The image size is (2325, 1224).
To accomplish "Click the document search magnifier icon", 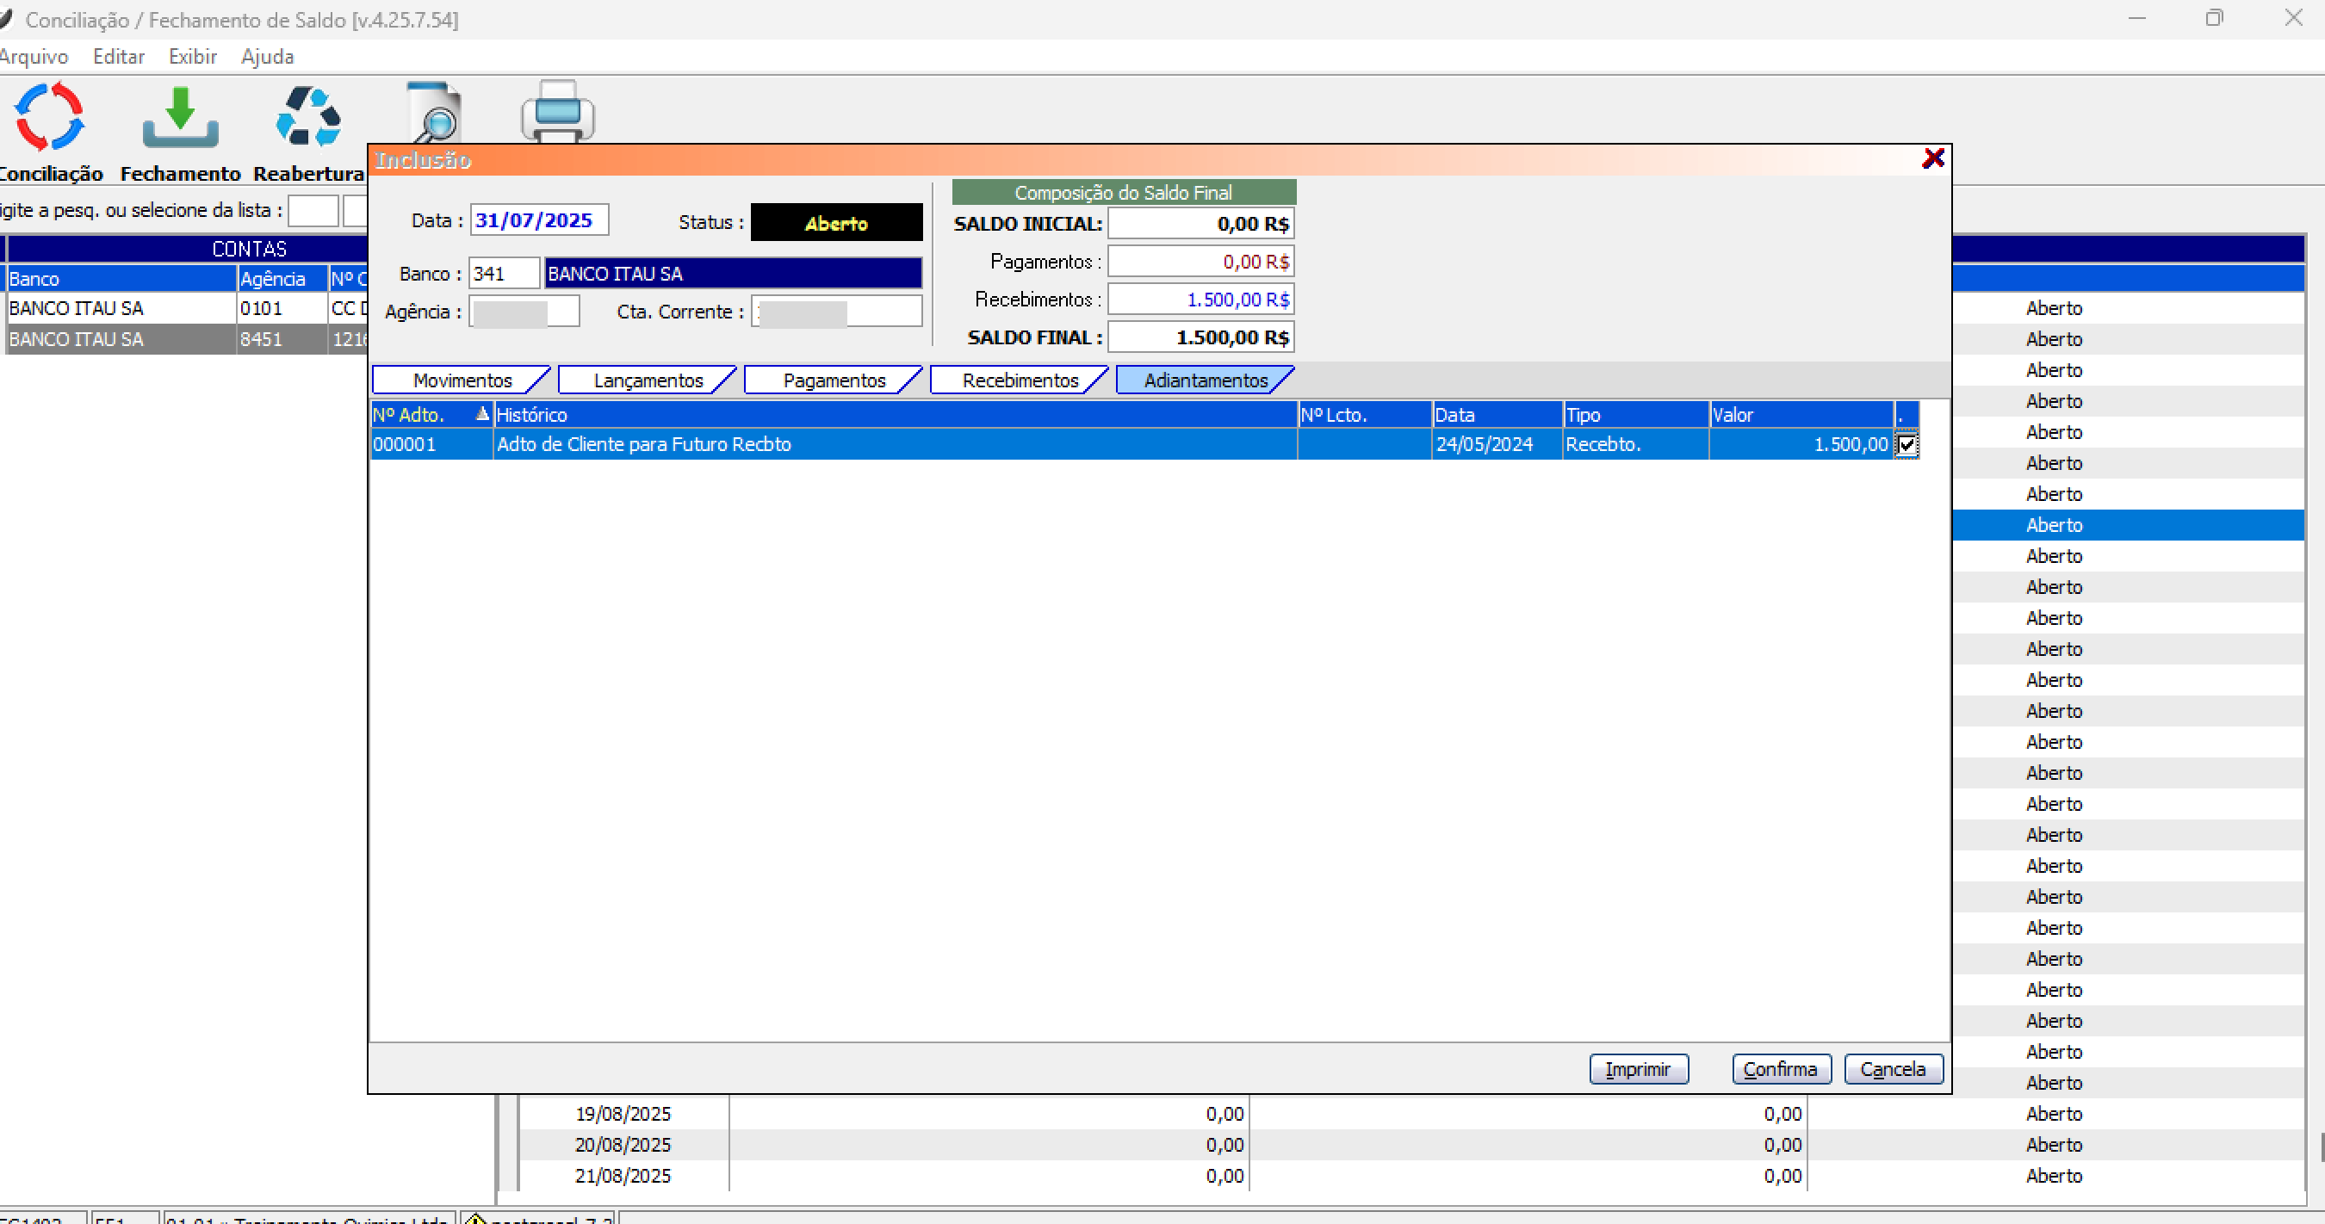I will pyautogui.click(x=435, y=114).
